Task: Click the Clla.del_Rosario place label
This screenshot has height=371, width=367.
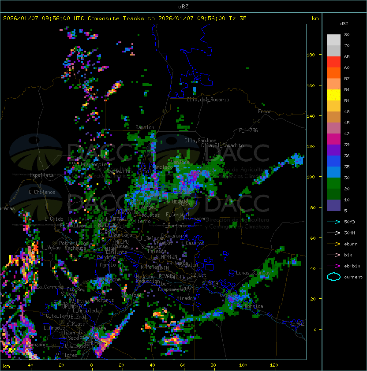Action: 208,100
